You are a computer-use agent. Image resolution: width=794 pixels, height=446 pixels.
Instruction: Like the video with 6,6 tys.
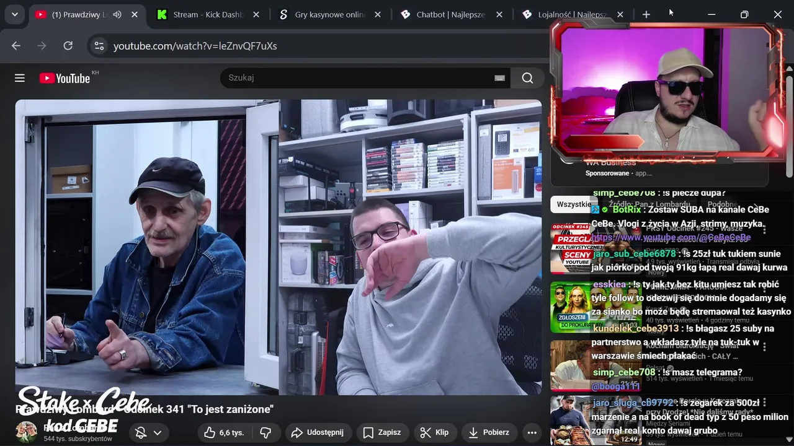pos(224,432)
